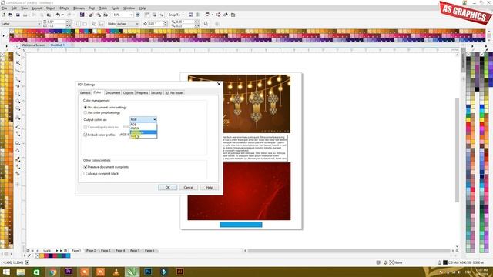Click the no-color swatch in top palette
The width and height of the screenshot is (493, 277).
coord(12,32)
